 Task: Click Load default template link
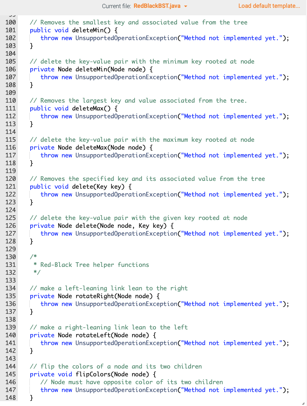pos(269,6)
